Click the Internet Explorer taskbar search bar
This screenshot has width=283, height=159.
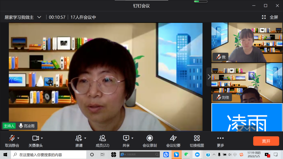point(139,155)
